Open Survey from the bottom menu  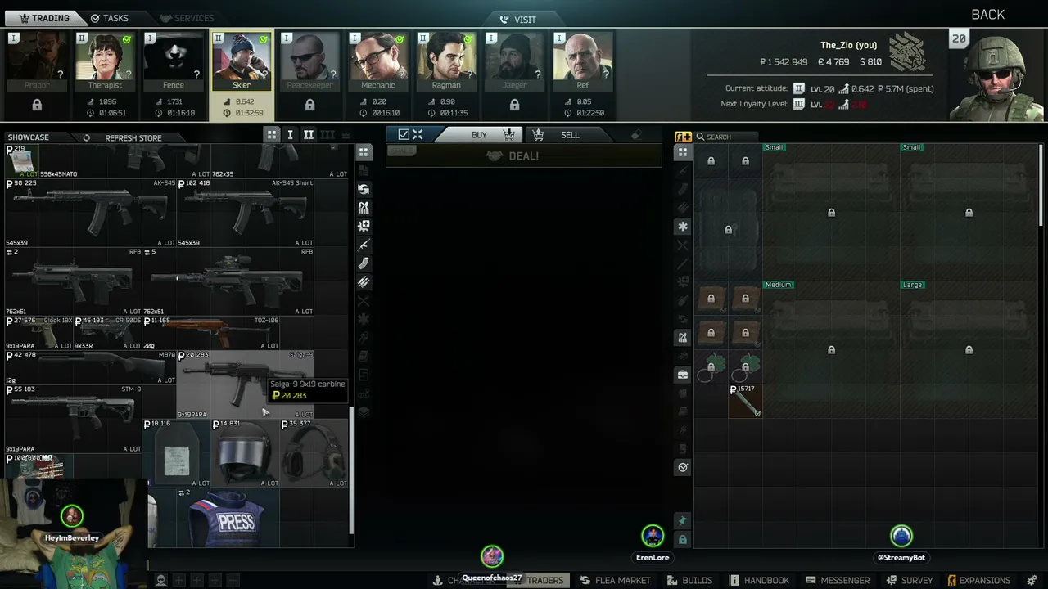pos(910,580)
